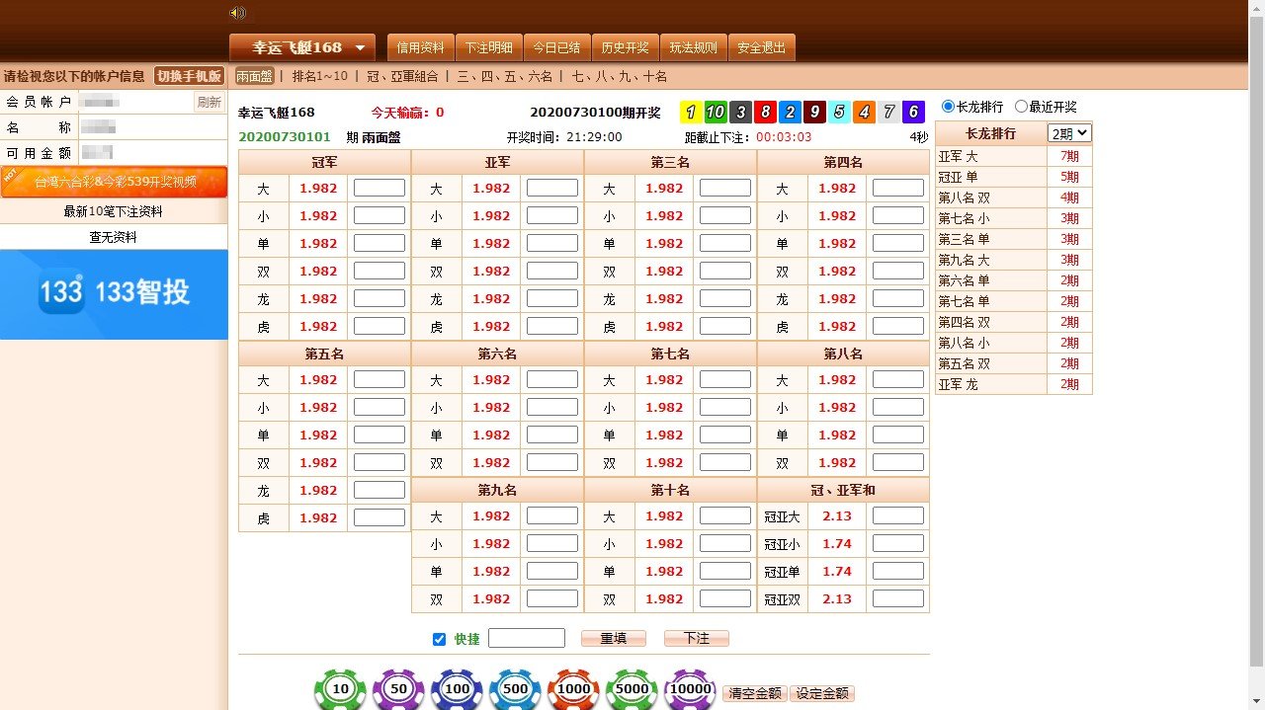
Task: Select the green 10 chip
Action: (x=340, y=689)
